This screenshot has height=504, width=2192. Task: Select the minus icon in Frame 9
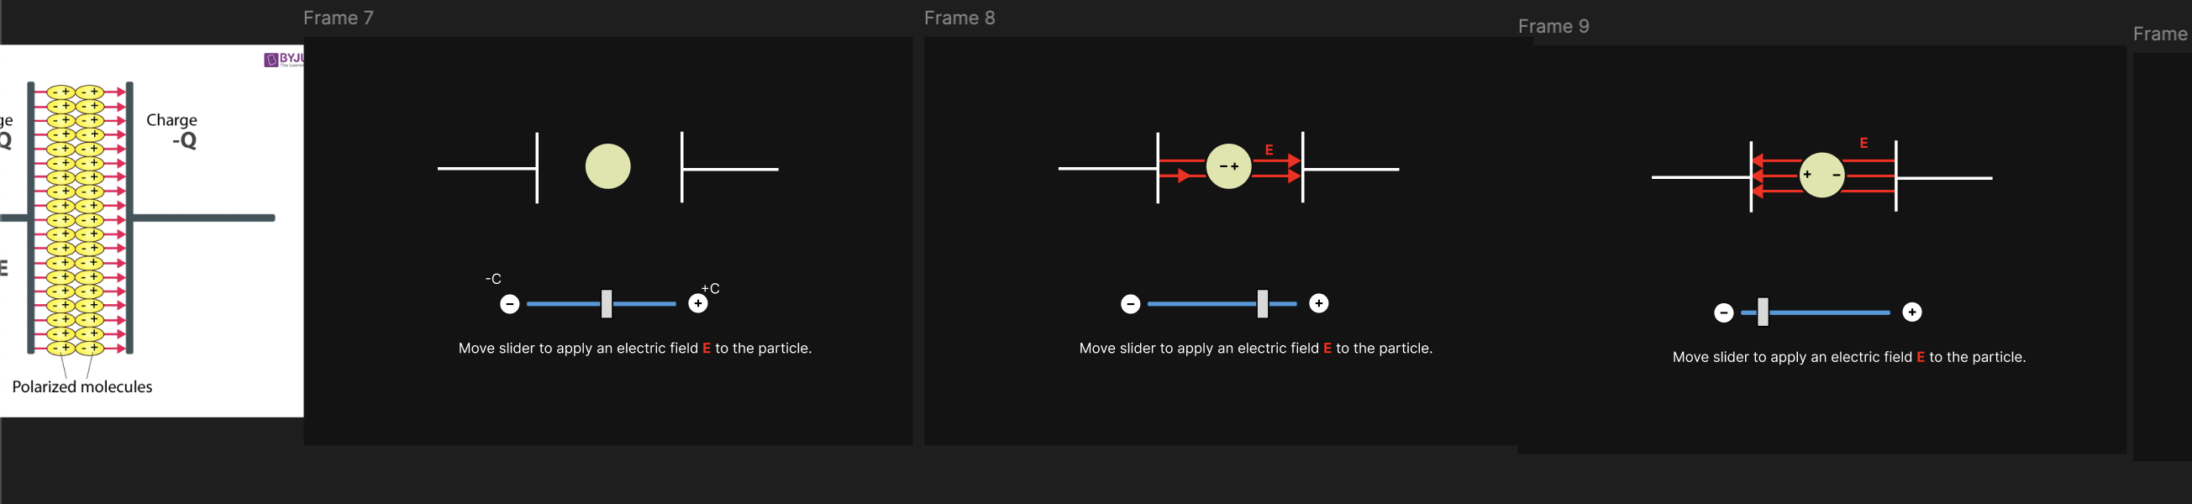pos(1723,312)
